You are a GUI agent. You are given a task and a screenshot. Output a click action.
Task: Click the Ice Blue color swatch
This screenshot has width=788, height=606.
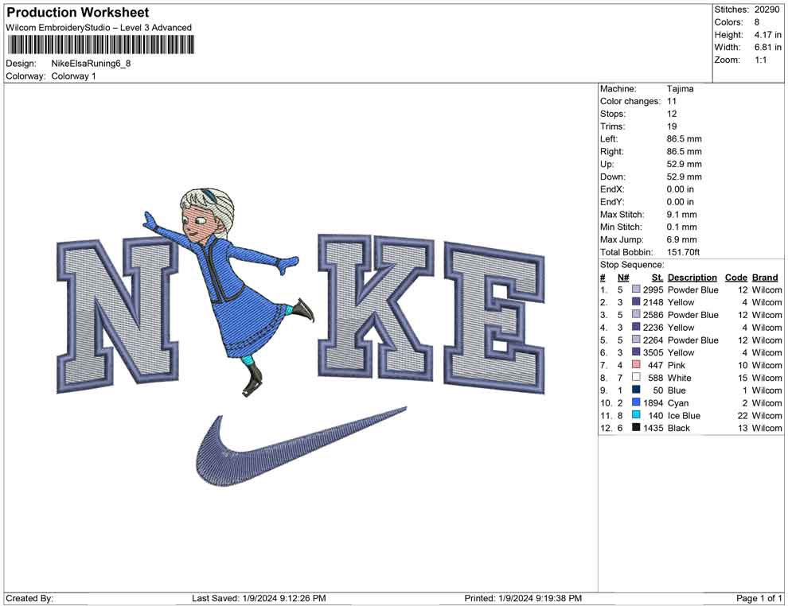[x=636, y=414]
